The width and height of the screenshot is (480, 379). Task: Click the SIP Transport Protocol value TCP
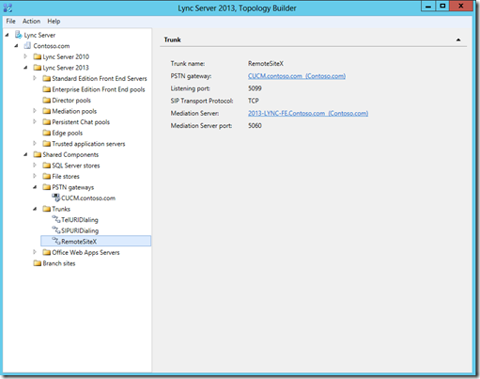coord(254,101)
